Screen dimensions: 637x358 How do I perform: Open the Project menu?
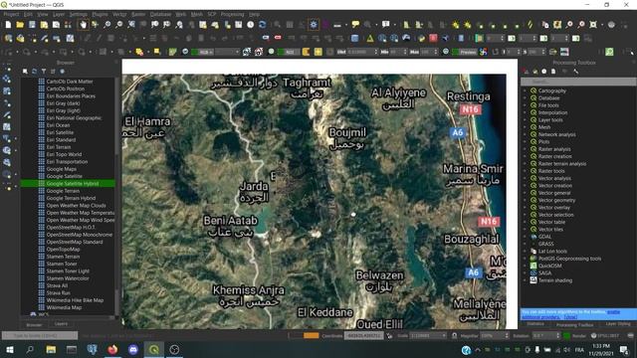click(11, 14)
